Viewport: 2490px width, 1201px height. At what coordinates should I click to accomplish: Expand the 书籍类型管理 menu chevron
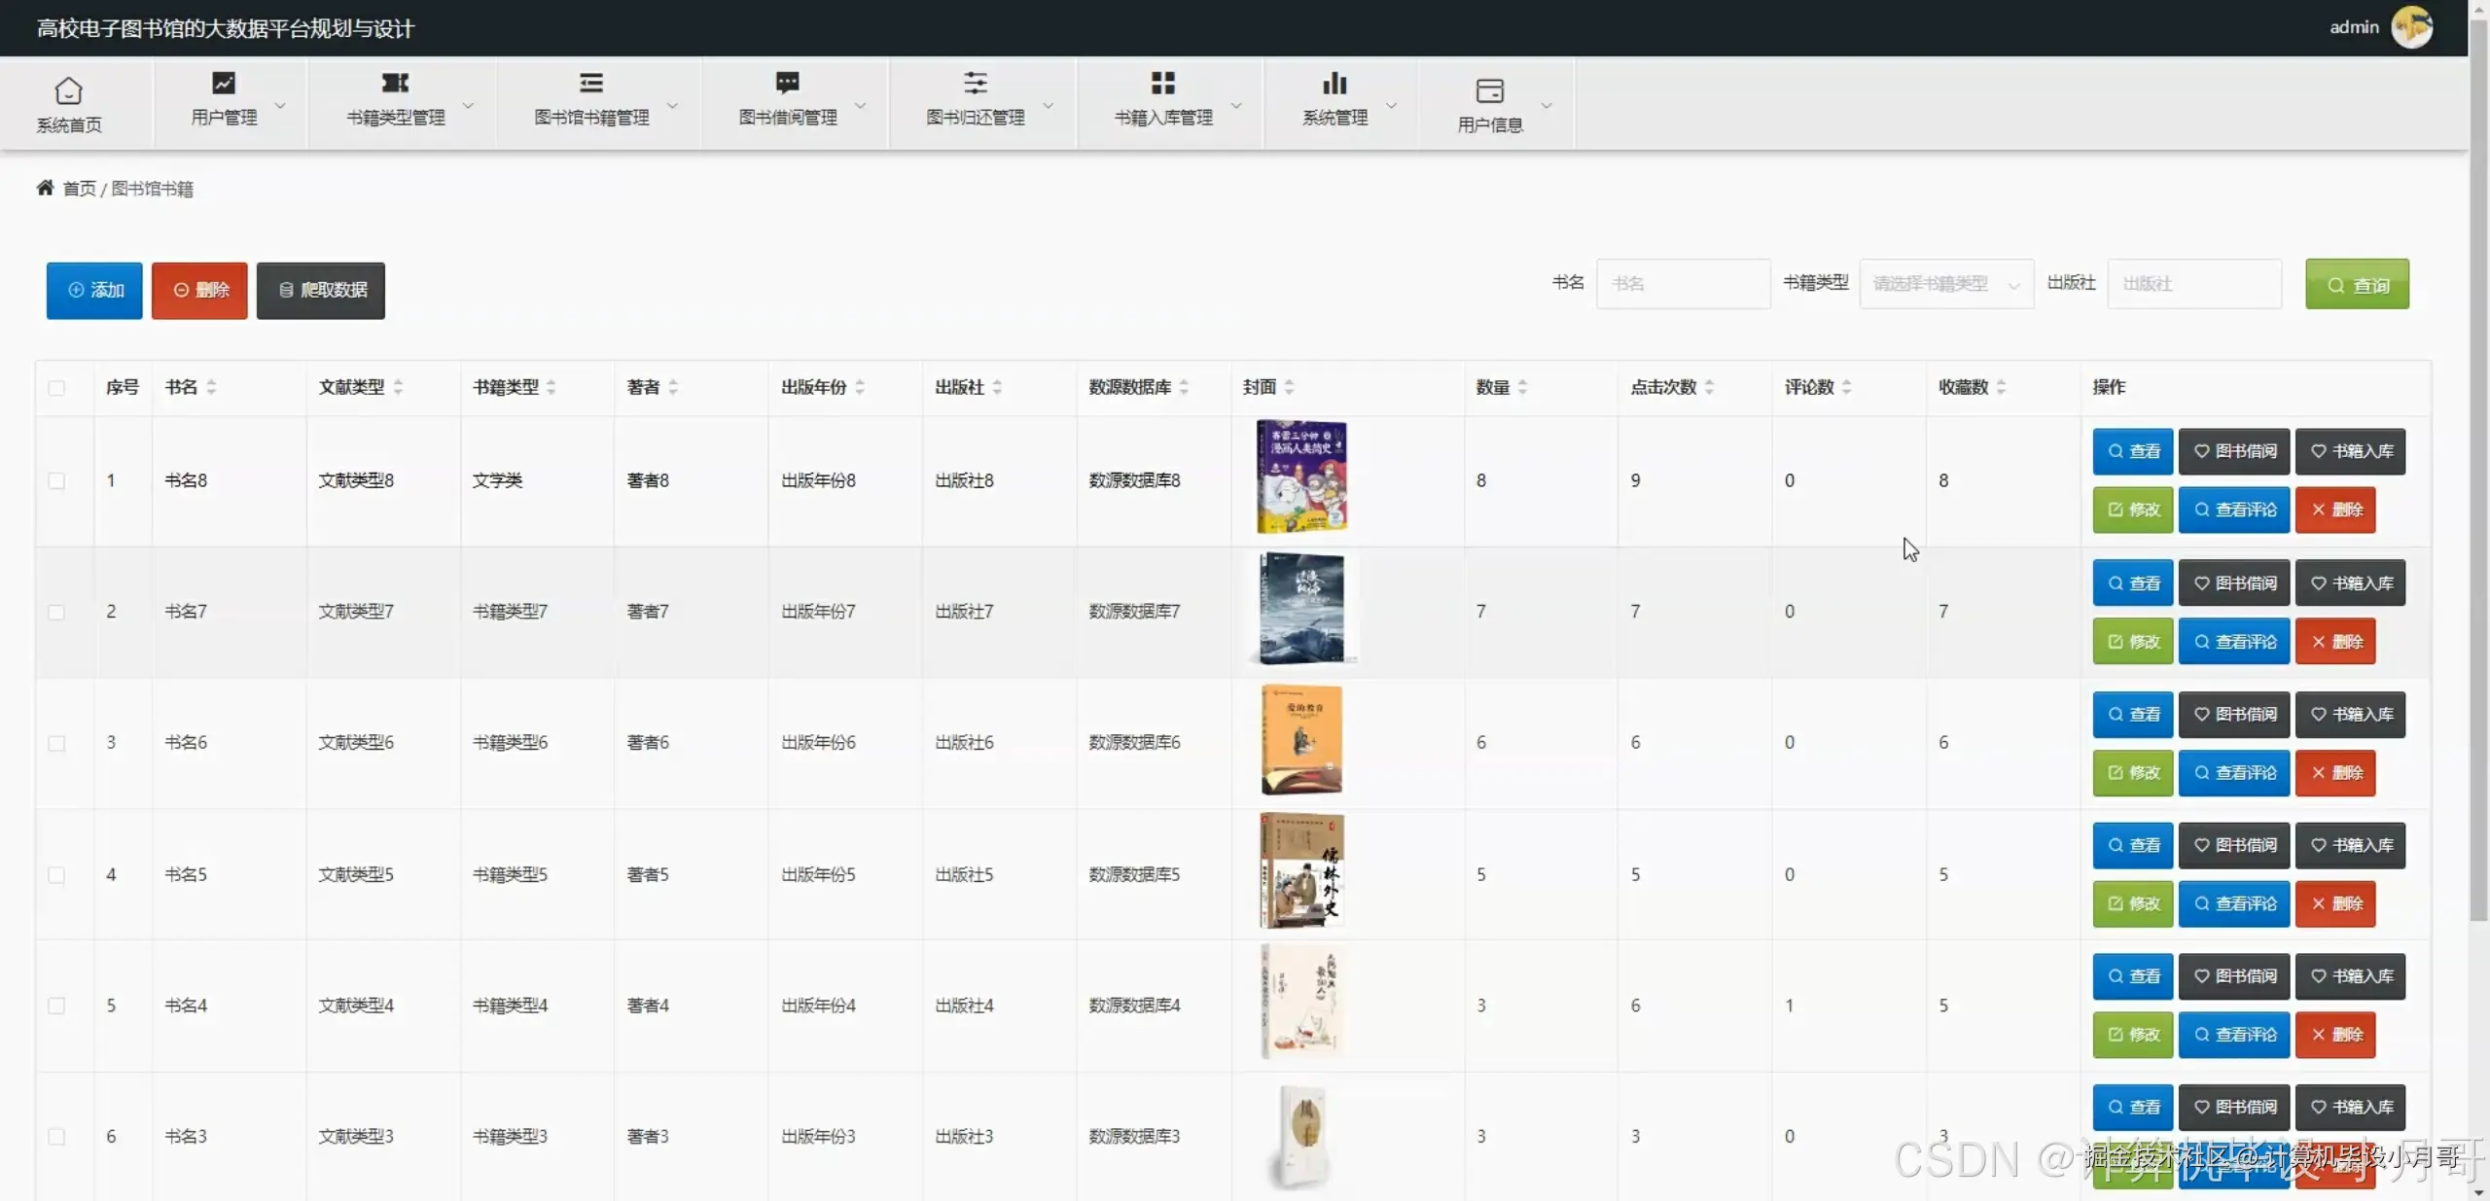tap(468, 105)
